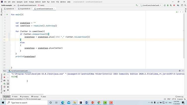Toggle scroll to end in Run console

pos(8,84)
